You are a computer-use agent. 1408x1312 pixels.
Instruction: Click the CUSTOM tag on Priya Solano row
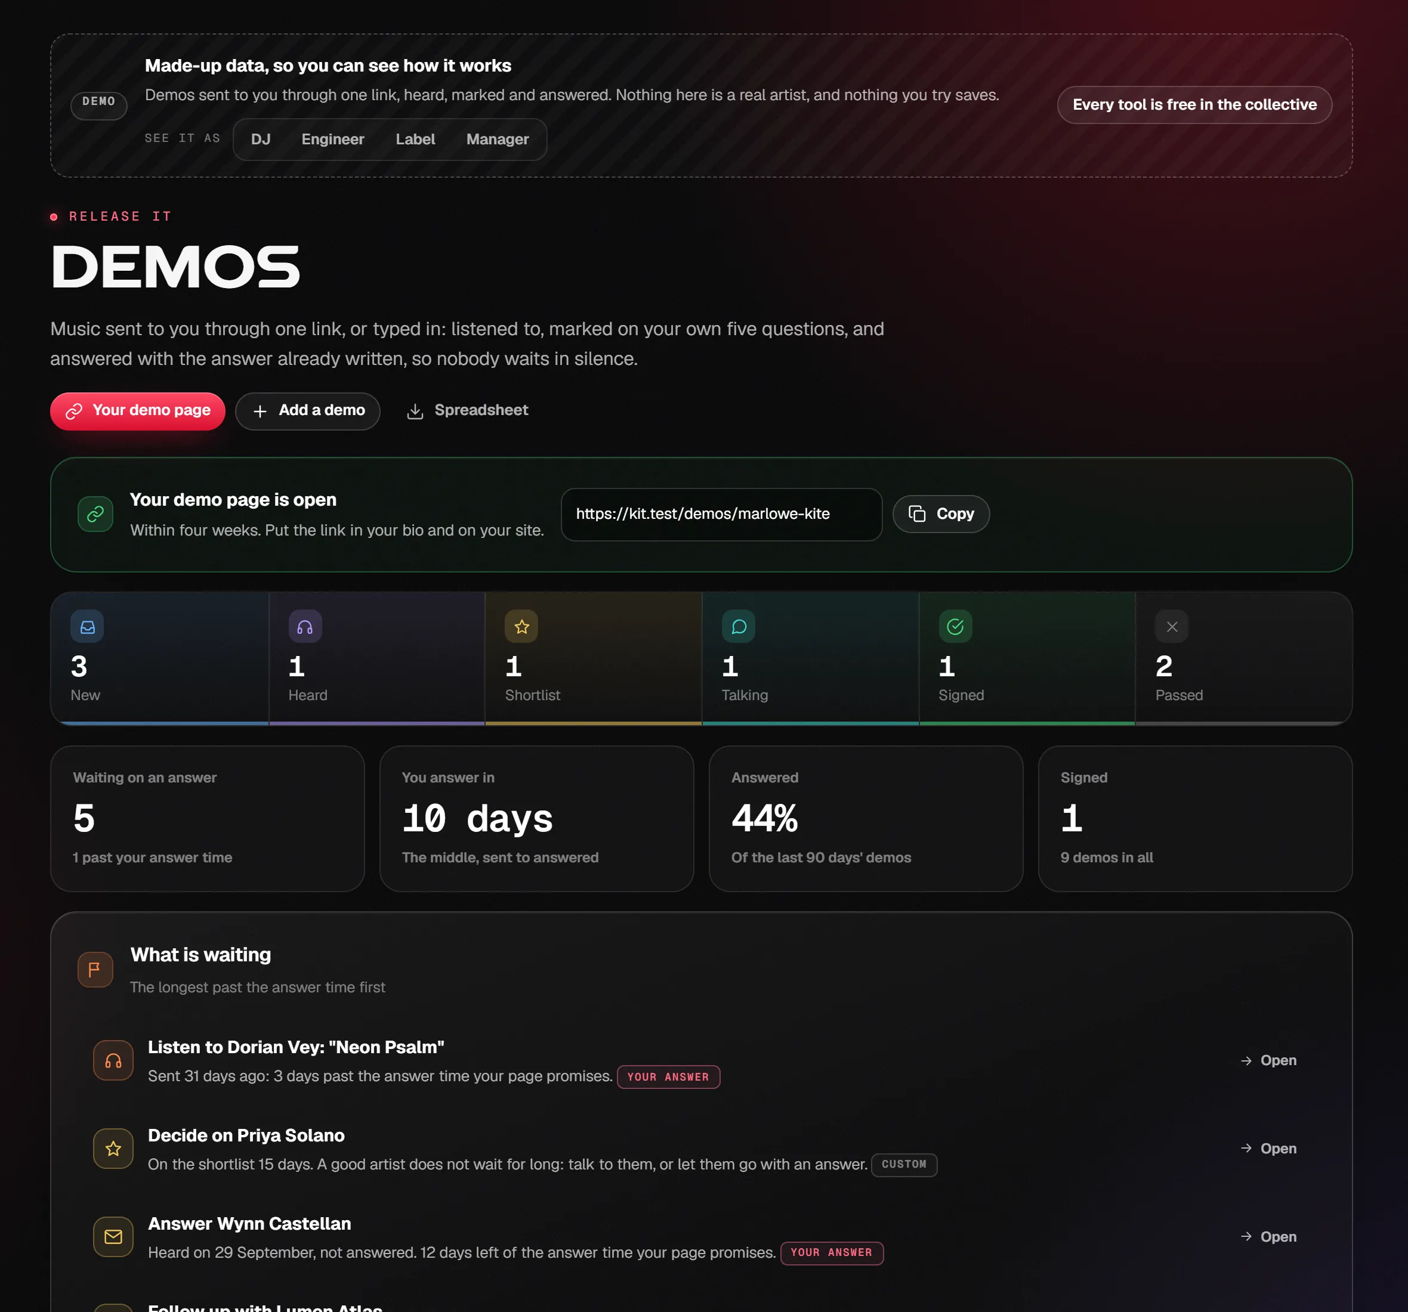pyautogui.click(x=904, y=1164)
